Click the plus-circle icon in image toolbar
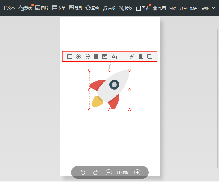The height and width of the screenshot is (182, 219). tap(79, 56)
